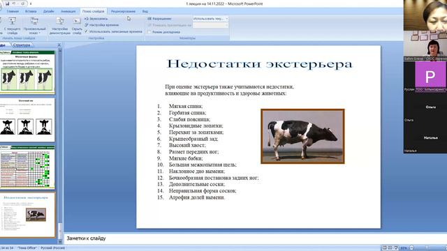Click the slide title 'Недостатки экстерьера'

click(x=259, y=63)
